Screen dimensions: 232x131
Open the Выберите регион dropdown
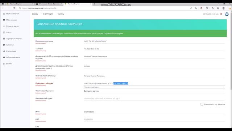click(x=154, y=91)
